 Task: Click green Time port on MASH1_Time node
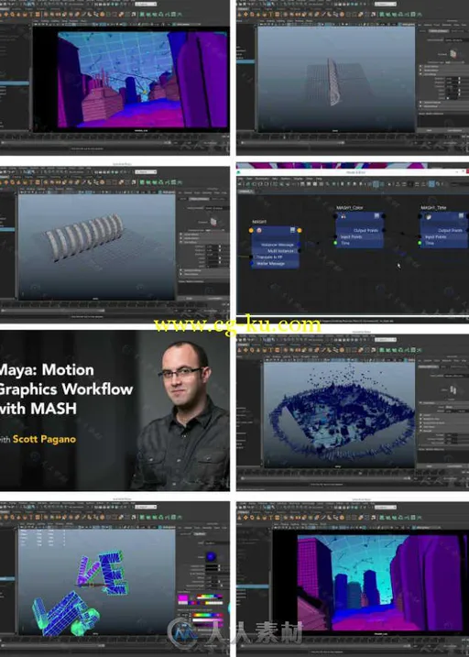(x=420, y=243)
